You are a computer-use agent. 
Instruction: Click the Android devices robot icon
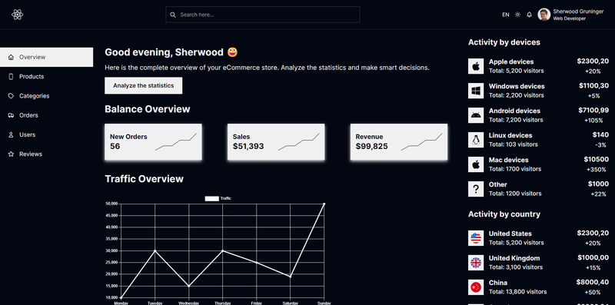[476, 115]
